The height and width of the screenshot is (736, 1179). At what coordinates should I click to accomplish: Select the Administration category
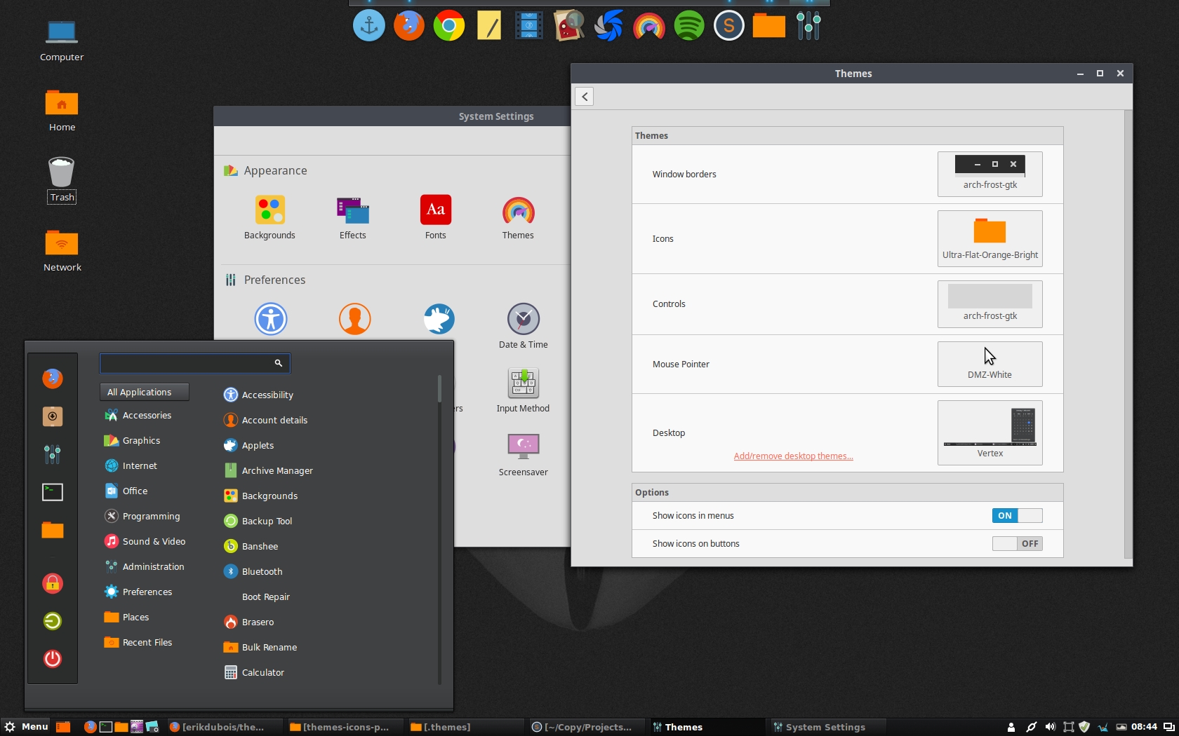coord(145,567)
